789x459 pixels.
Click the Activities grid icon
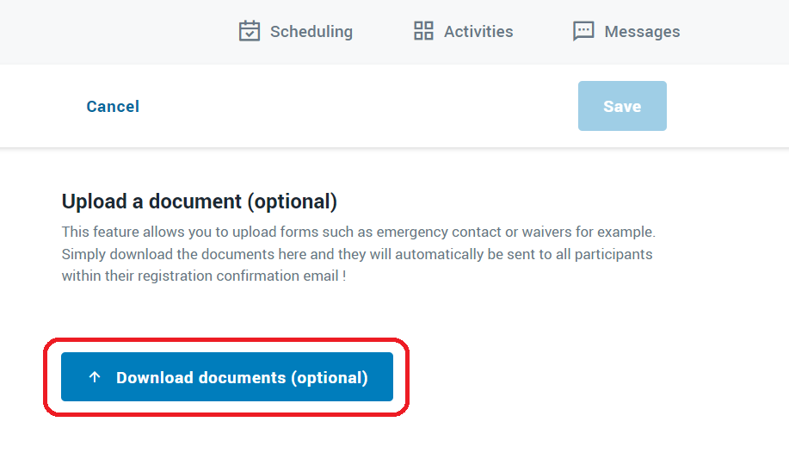tap(423, 31)
